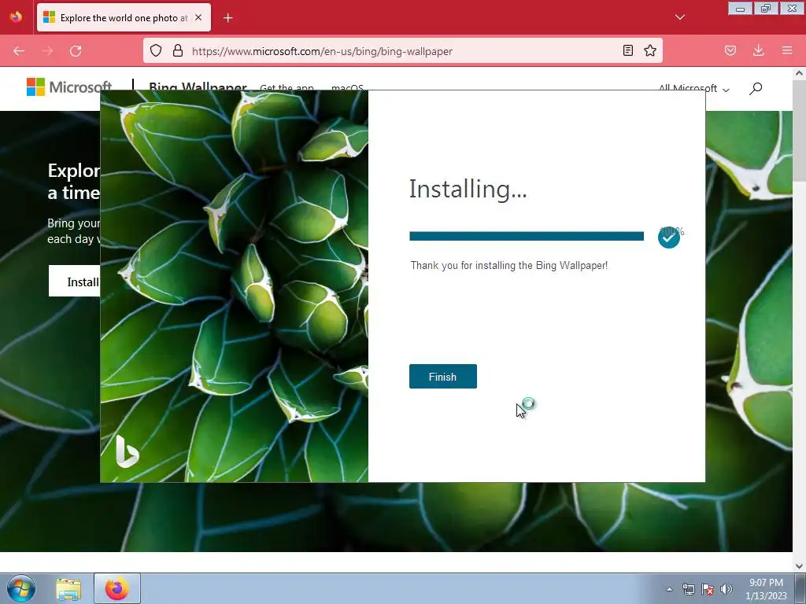This screenshot has height=604, width=806.
Task: Click the Firefox forward arrow
Action: [x=47, y=51]
